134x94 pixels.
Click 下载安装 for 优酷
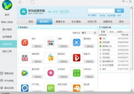(x=63, y=46)
